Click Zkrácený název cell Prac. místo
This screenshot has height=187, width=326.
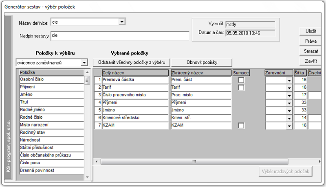point(201,95)
